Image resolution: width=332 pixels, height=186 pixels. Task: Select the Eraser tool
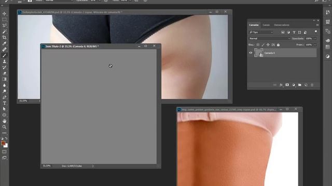pyautogui.click(x=4, y=73)
